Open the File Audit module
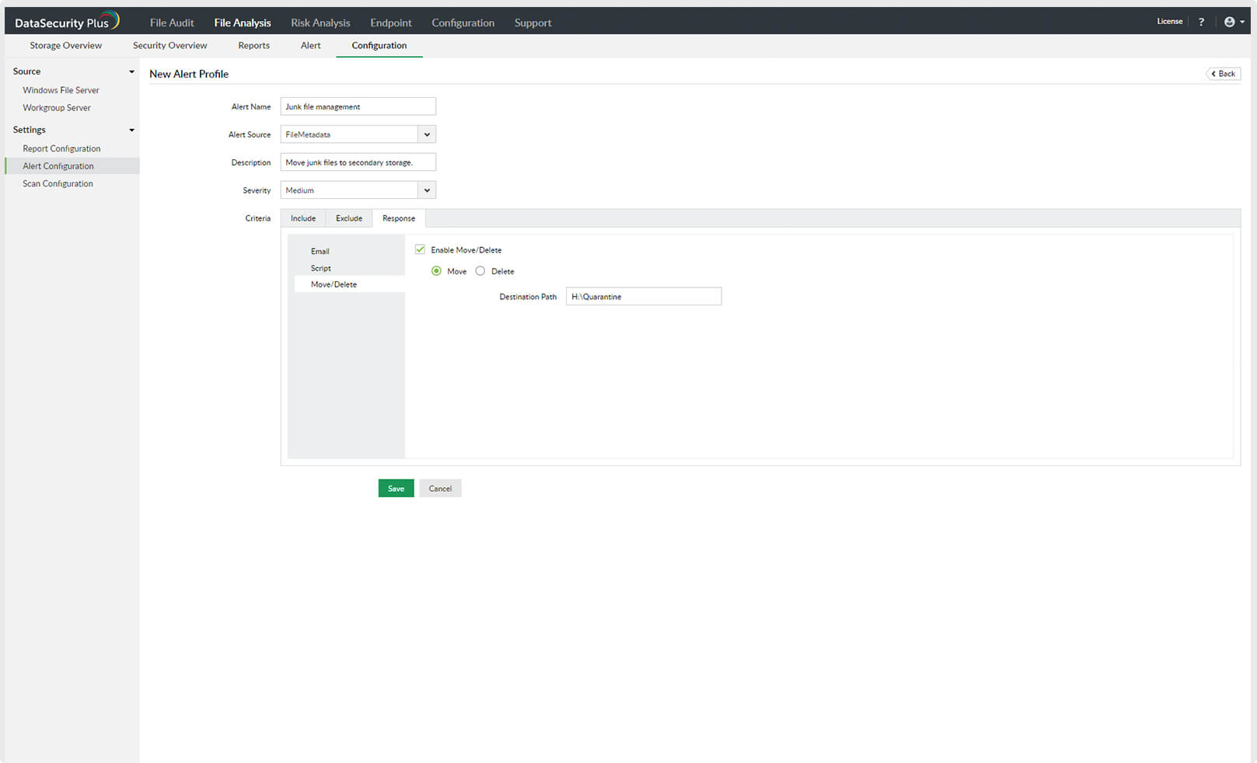Image resolution: width=1257 pixels, height=763 pixels. pos(172,23)
